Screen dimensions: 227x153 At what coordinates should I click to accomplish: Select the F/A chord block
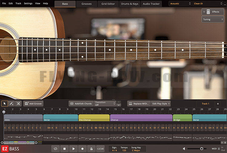click(x=100, y=128)
